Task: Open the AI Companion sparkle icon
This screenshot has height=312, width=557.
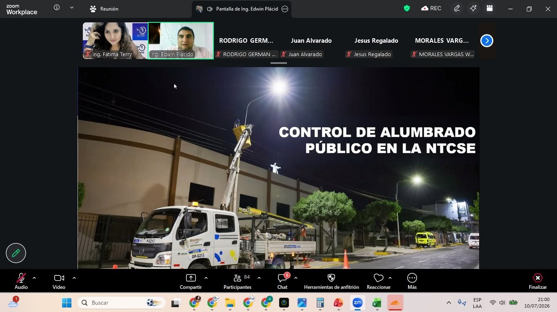Action: [x=473, y=8]
